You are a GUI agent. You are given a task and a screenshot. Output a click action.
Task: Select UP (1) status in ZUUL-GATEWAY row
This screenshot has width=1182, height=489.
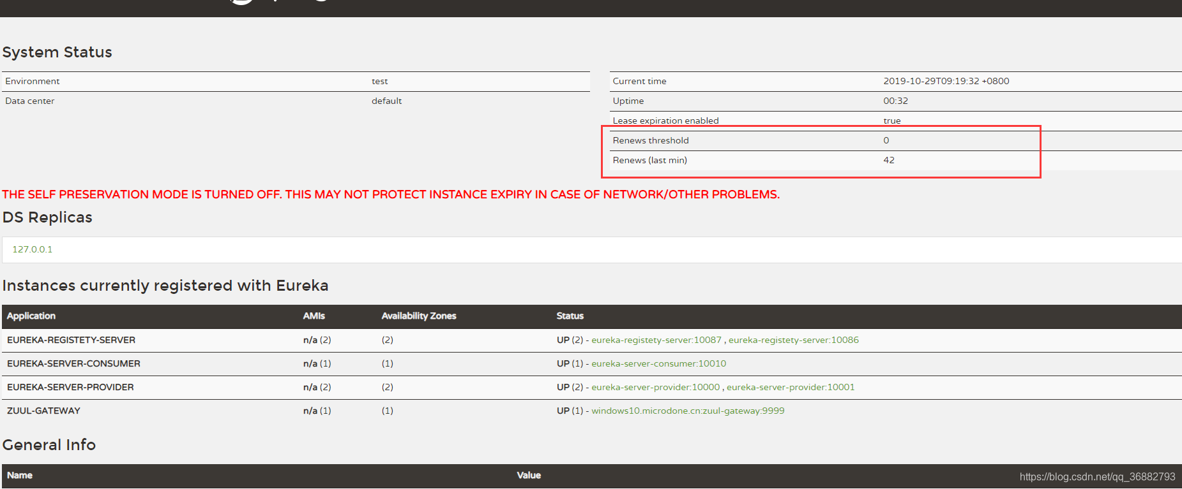pos(570,411)
